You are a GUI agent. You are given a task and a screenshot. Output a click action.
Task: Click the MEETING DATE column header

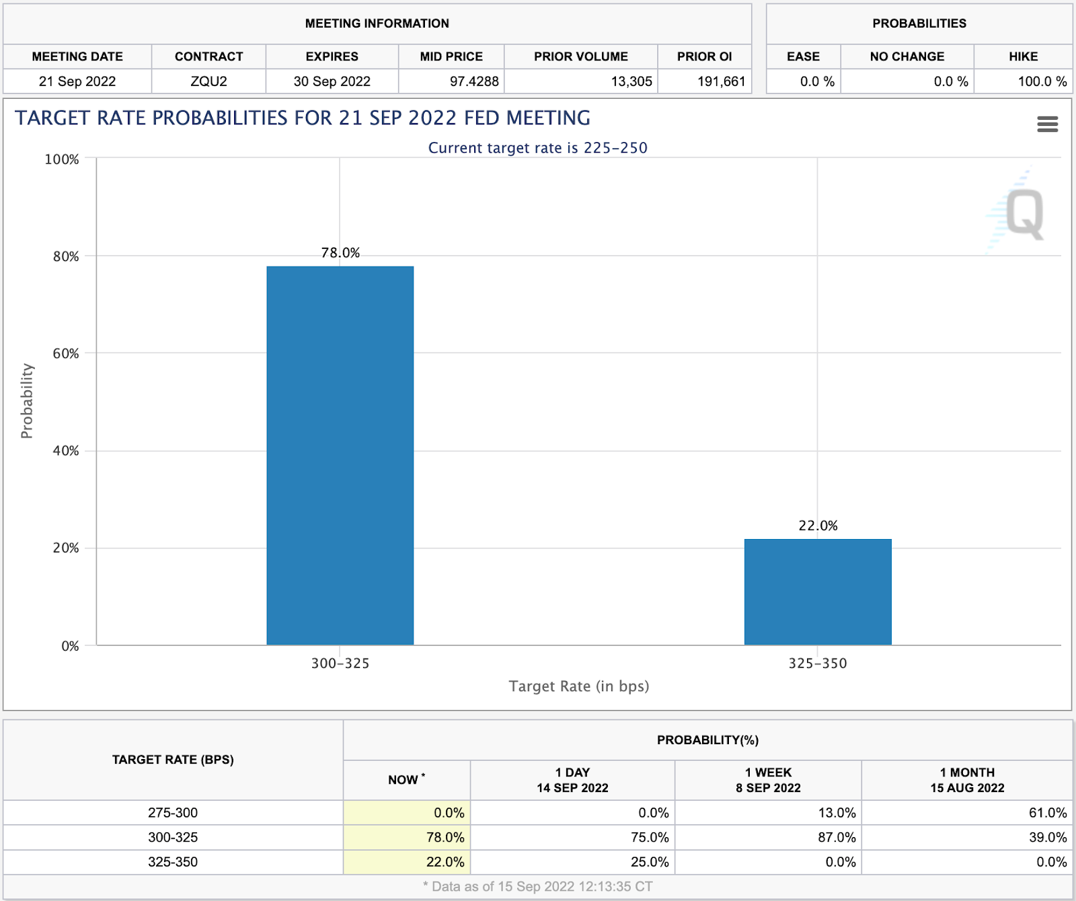(77, 57)
